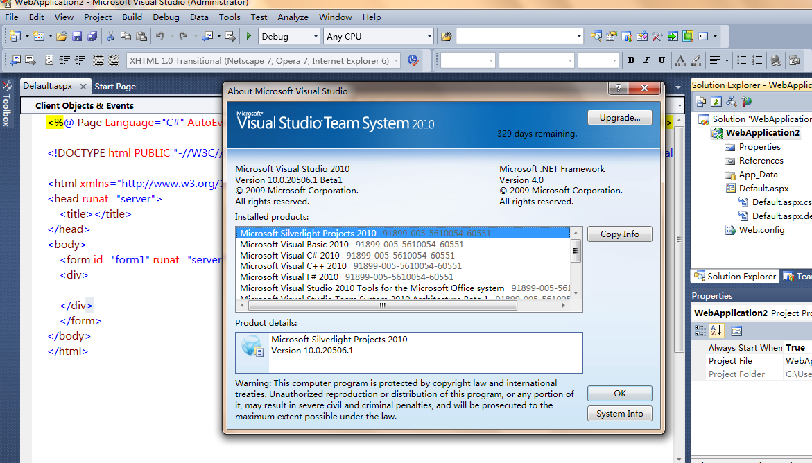The width and height of the screenshot is (812, 463).
Task: Click vertical scrollbar thumb in installed products list
Action: [576, 251]
